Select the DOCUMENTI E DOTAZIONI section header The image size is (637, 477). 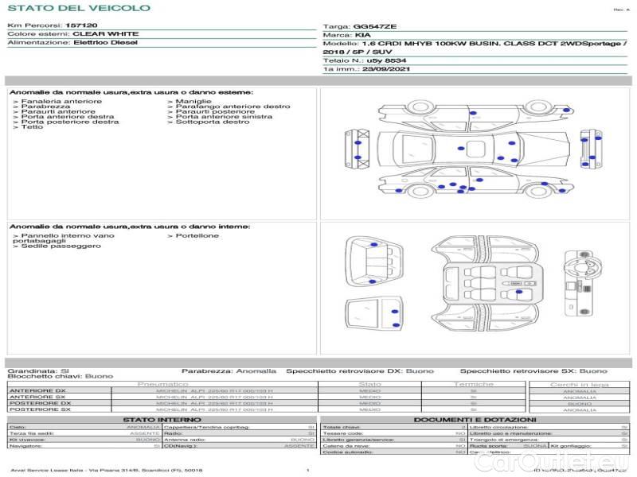pyautogui.click(x=475, y=420)
